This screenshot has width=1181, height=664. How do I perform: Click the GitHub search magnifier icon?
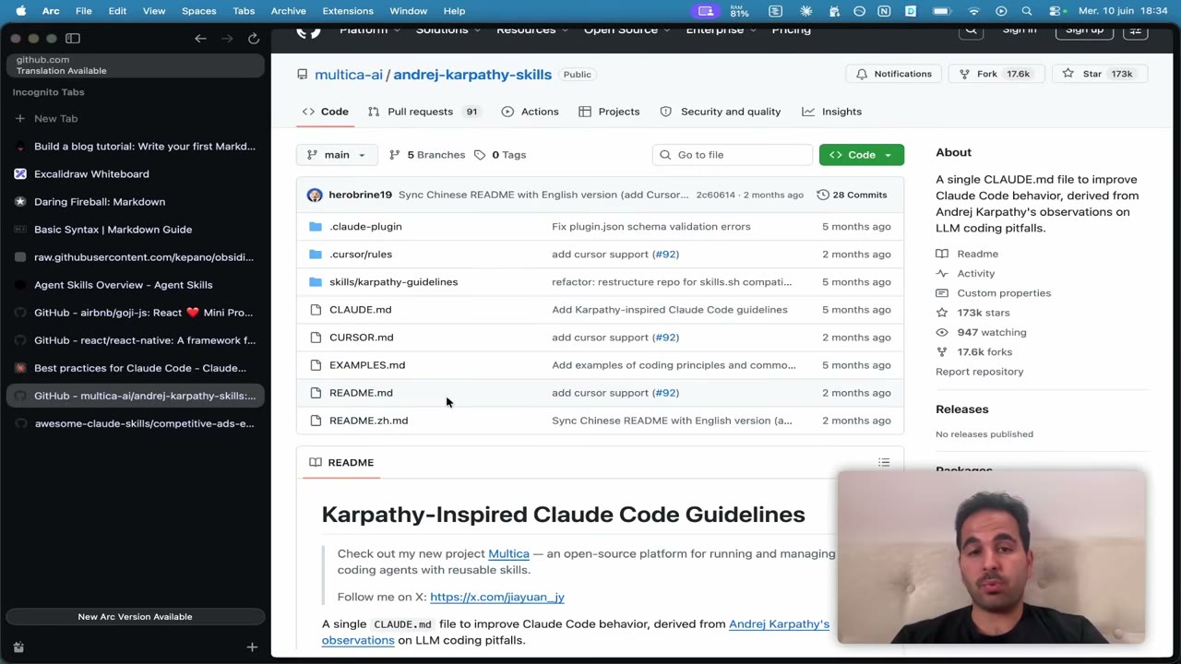(x=971, y=30)
